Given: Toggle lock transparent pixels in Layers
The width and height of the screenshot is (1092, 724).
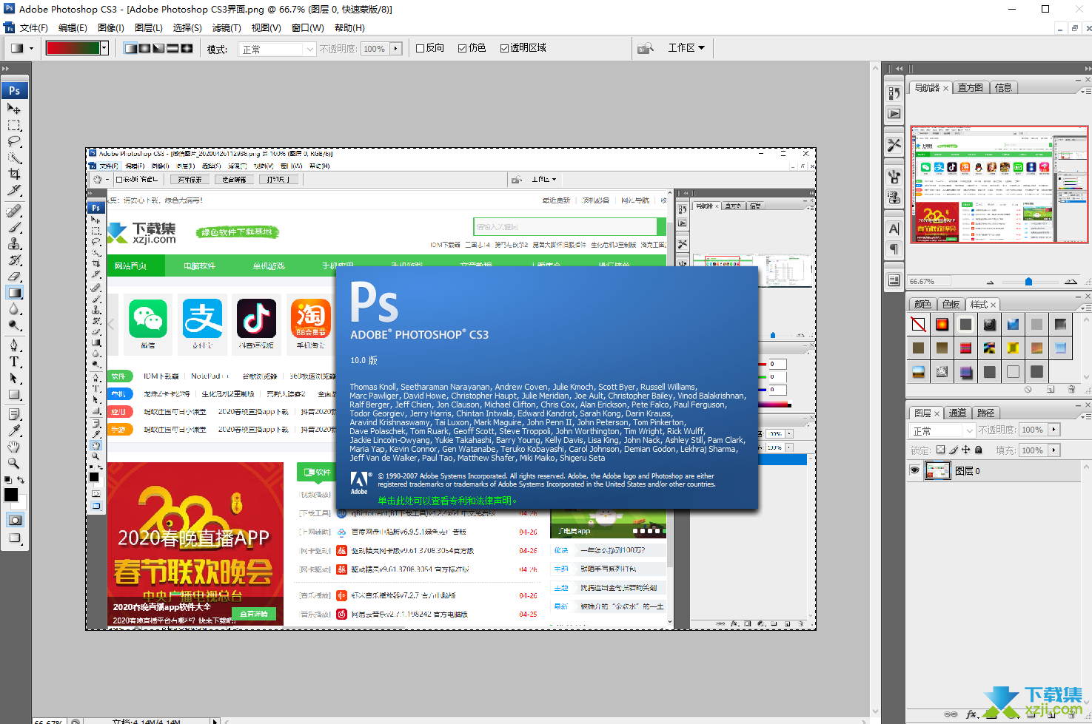Looking at the screenshot, I should pos(940,450).
